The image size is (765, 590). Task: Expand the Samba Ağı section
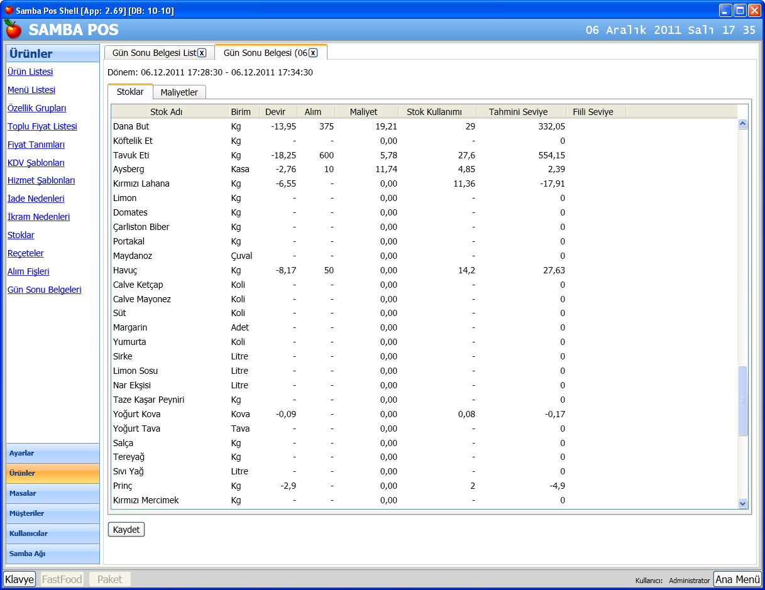click(53, 554)
